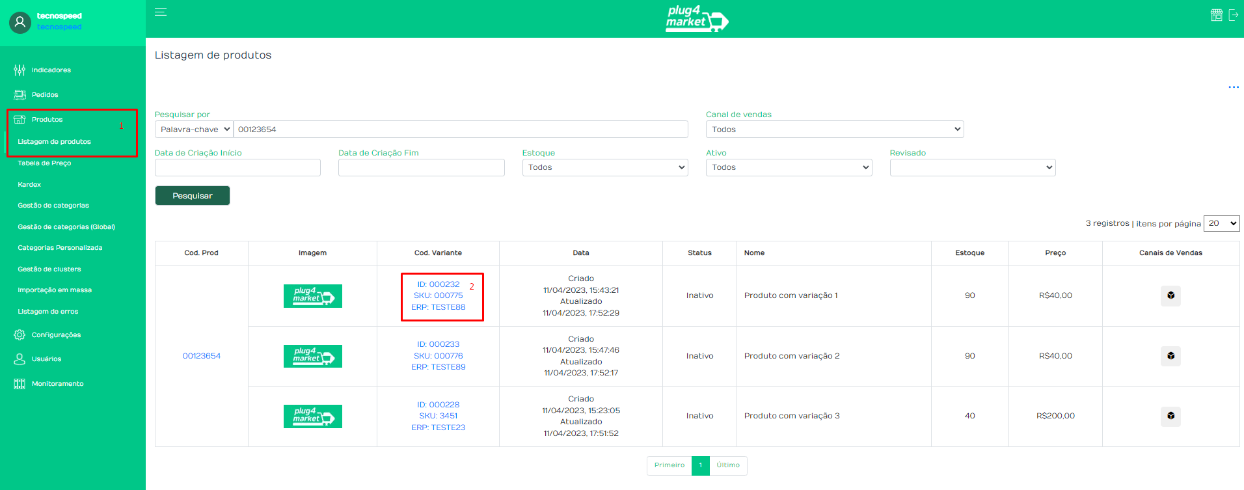This screenshot has height=490, width=1244.
Task: Open image thumbnail of Produto com variação 3
Action: click(313, 416)
